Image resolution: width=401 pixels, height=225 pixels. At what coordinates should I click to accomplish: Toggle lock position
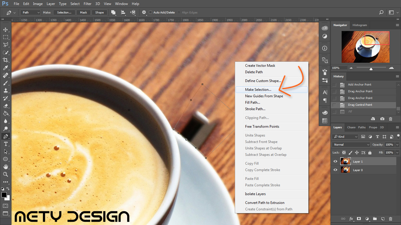coord(357,153)
